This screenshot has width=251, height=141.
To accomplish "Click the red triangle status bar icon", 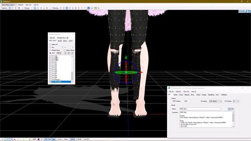I will 15,139.
